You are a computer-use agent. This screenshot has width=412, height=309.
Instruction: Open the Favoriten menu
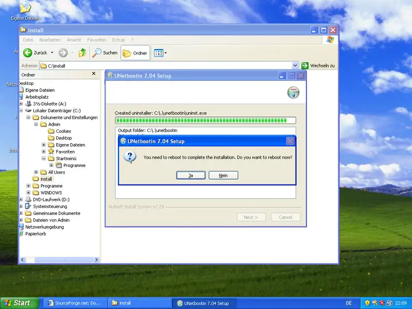tap(97, 40)
